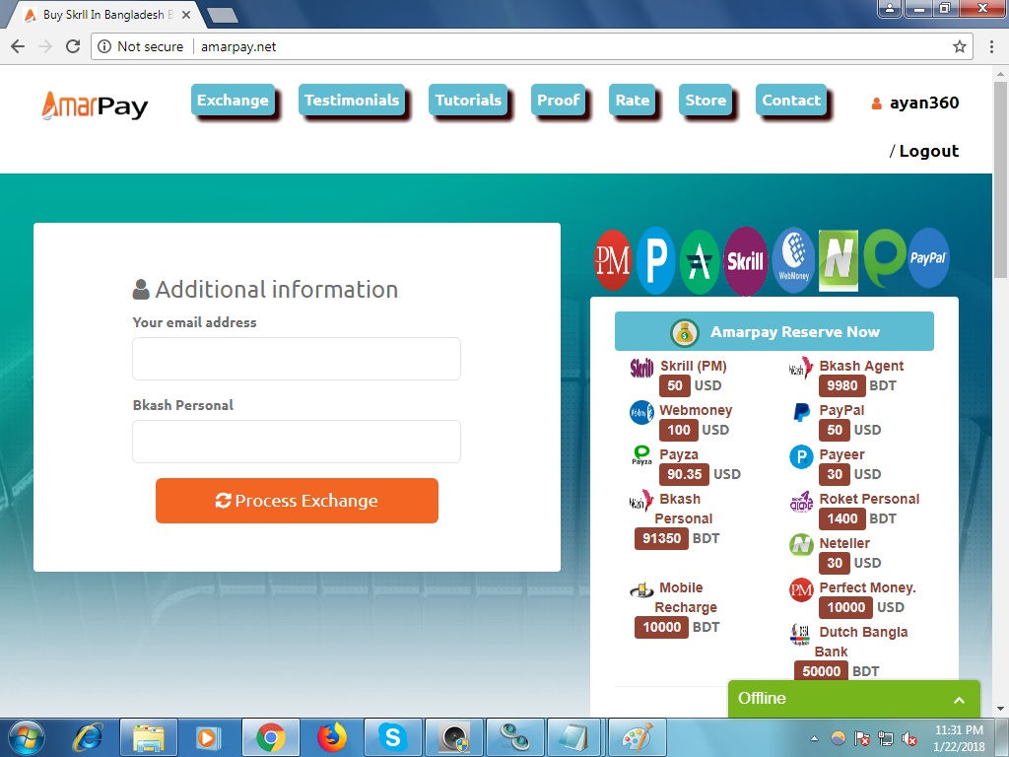Click the Dutch Bangla Bank icon
This screenshot has height=757, width=1009.
[800, 634]
